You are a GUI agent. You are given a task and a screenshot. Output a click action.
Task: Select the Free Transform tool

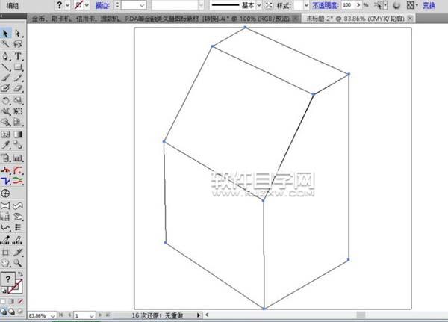(x=18, y=111)
